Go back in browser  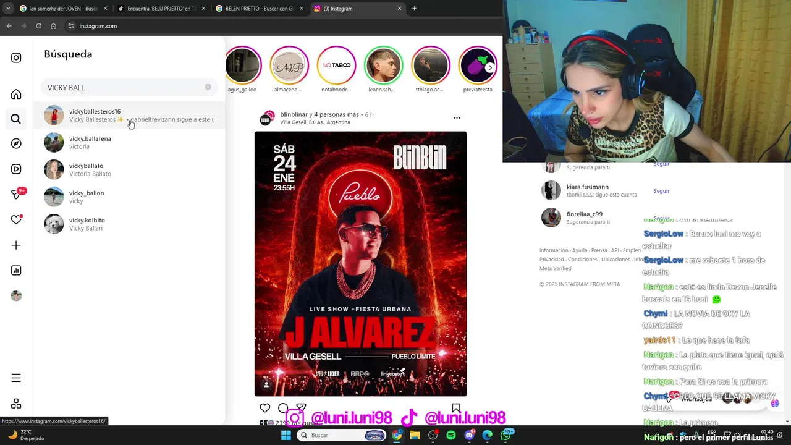(x=9, y=26)
